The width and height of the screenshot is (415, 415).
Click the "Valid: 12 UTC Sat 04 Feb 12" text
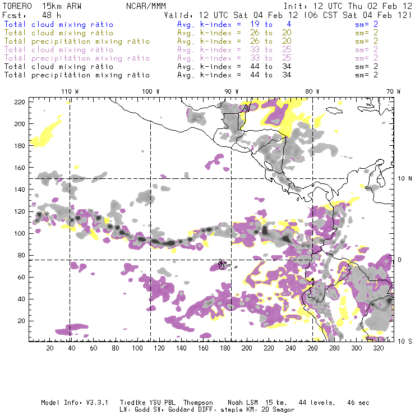pos(230,15)
